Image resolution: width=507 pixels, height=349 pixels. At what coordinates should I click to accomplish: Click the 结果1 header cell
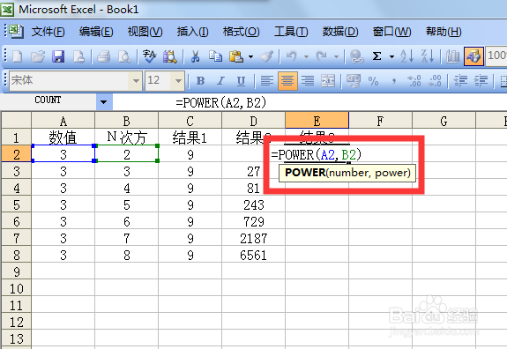point(190,137)
